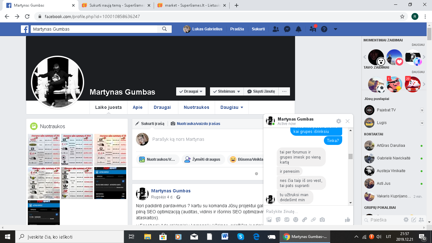Open friend requests icon in header
Viewport: 432px width, 243px height.
pyautogui.click(x=276, y=29)
